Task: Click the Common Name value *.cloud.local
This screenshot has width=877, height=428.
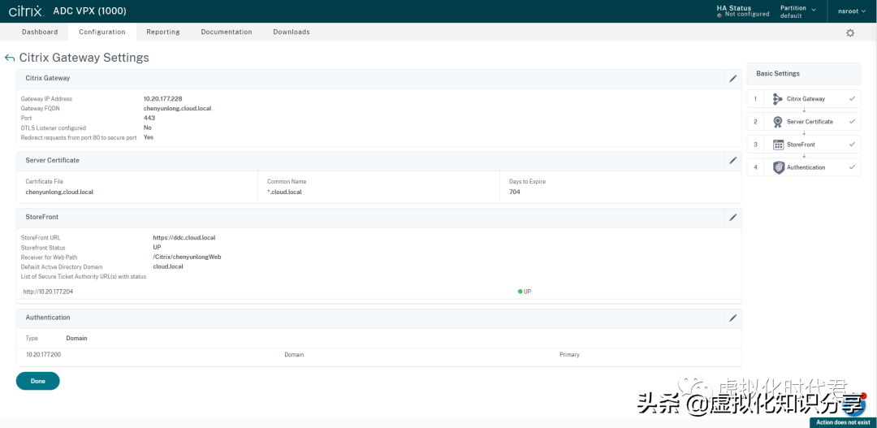Action: [284, 192]
